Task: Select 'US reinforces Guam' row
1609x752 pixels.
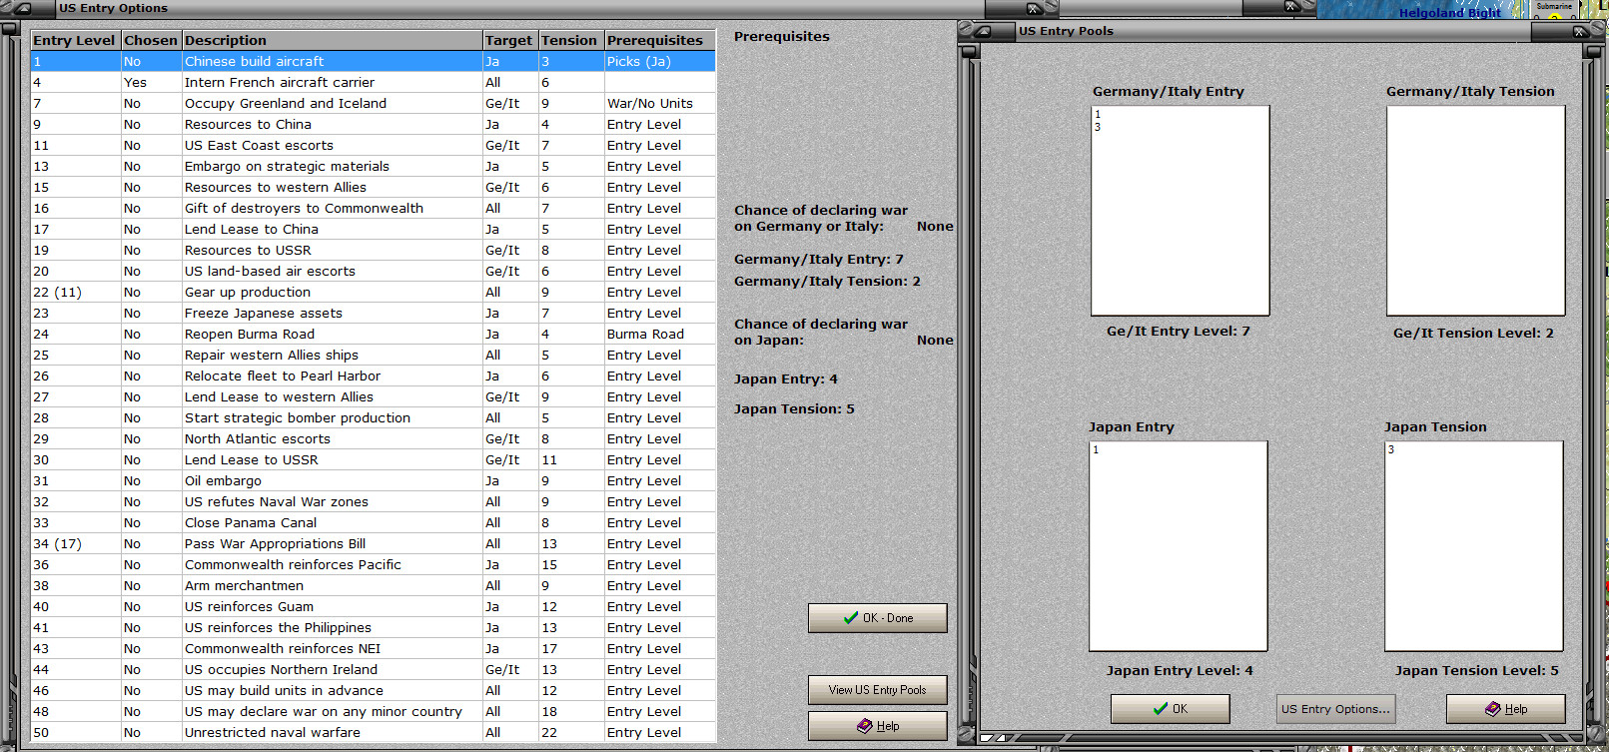Action: coord(374,606)
